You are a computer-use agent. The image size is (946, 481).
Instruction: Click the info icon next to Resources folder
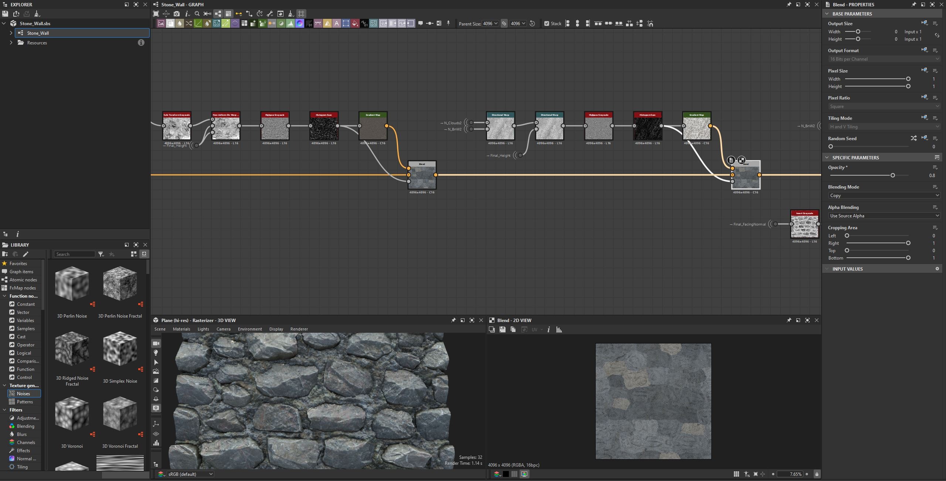click(x=141, y=43)
